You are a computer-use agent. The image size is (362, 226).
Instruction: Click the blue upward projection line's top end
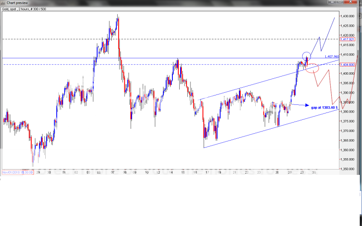335,17
